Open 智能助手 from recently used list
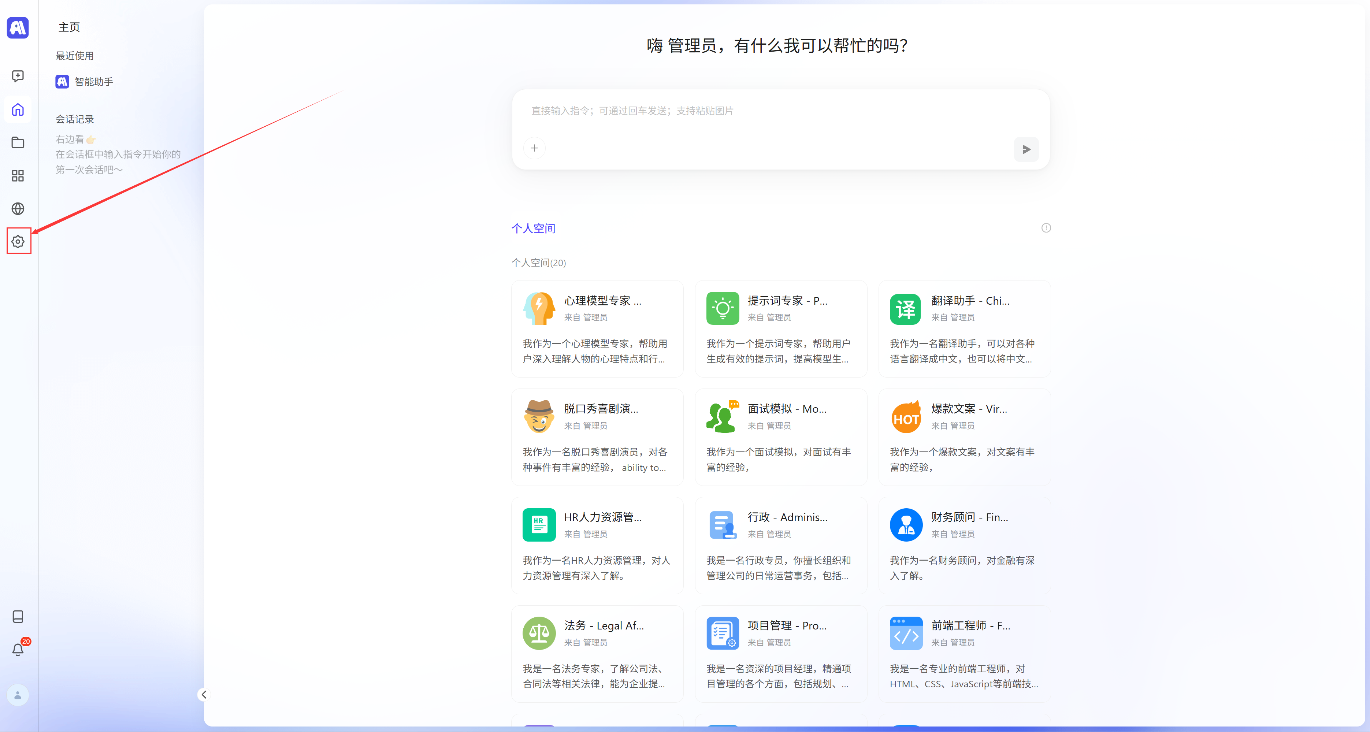This screenshot has width=1370, height=732. point(85,81)
